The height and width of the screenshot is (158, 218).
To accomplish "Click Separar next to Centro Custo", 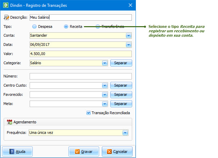I will pyautogui.click(x=121, y=85).
